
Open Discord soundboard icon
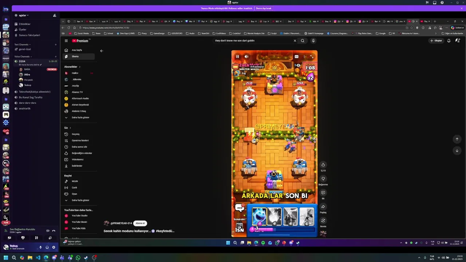(x=50, y=238)
